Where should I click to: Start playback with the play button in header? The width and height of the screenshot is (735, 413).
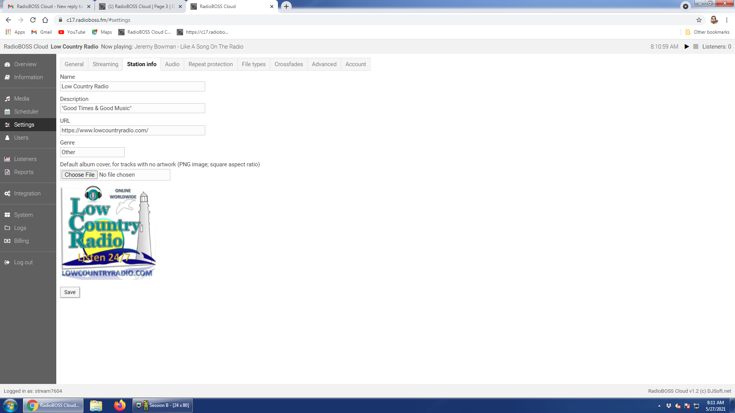click(687, 47)
